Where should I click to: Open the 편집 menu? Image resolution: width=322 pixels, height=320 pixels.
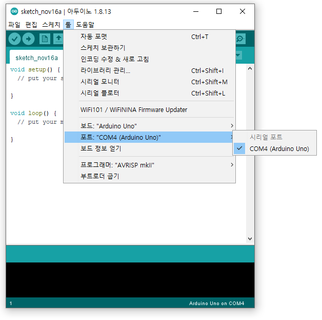tap(31, 25)
